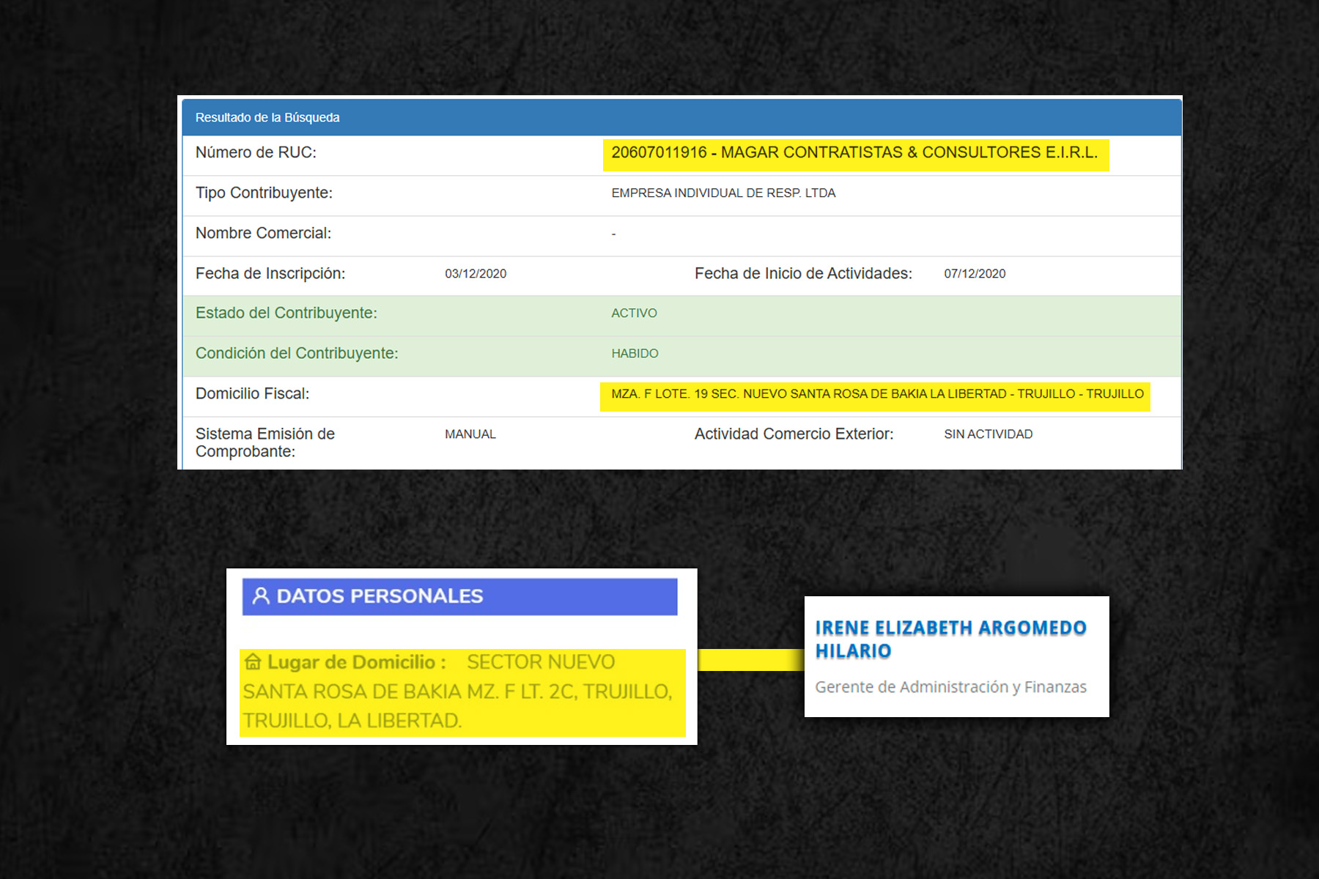Click the yellow connector bar between cards
This screenshot has height=879, width=1319.
[x=750, y=660]
